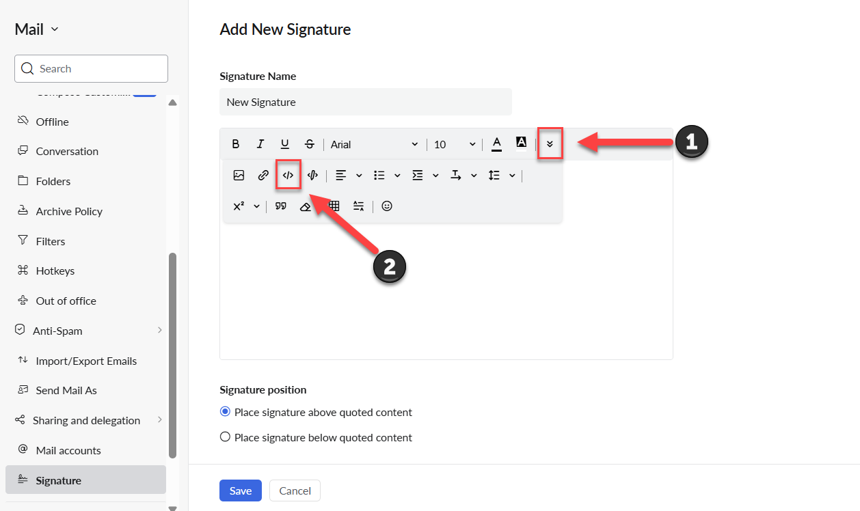
Task: Open the font color picker
Action: tap(497, 143)
